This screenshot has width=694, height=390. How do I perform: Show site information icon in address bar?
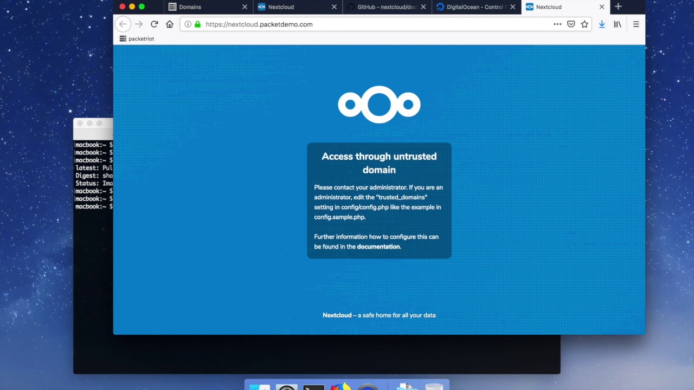coord(188,24)
